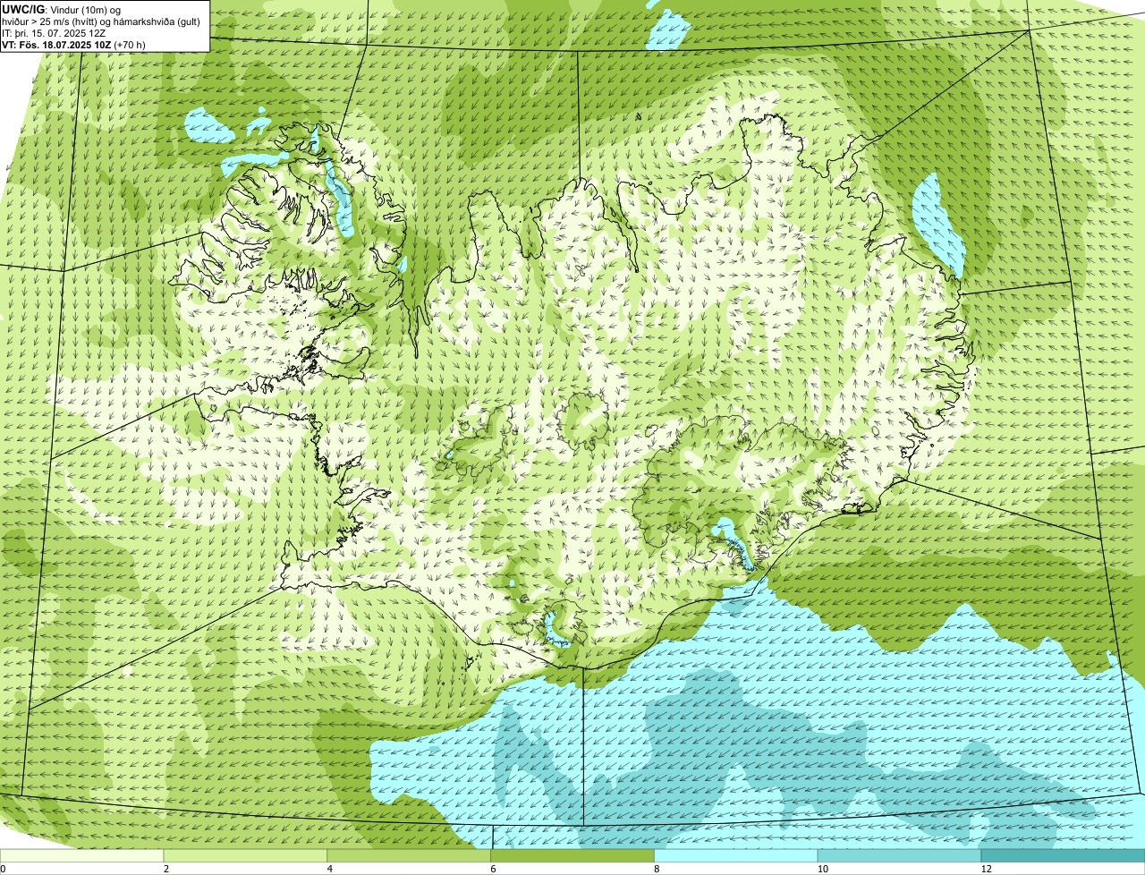Select the teal 10–12 m/s color segment
1145x875 pixels.
(x=899, y=856)
